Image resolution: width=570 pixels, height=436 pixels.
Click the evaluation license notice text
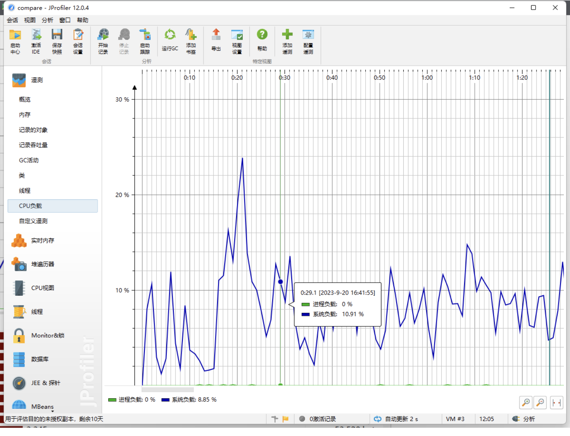54,419
